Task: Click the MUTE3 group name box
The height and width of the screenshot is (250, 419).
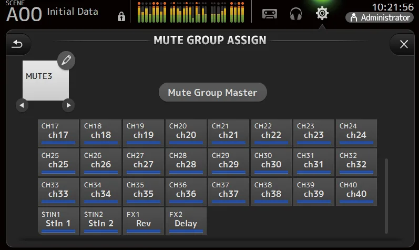Action: point(46,80)
